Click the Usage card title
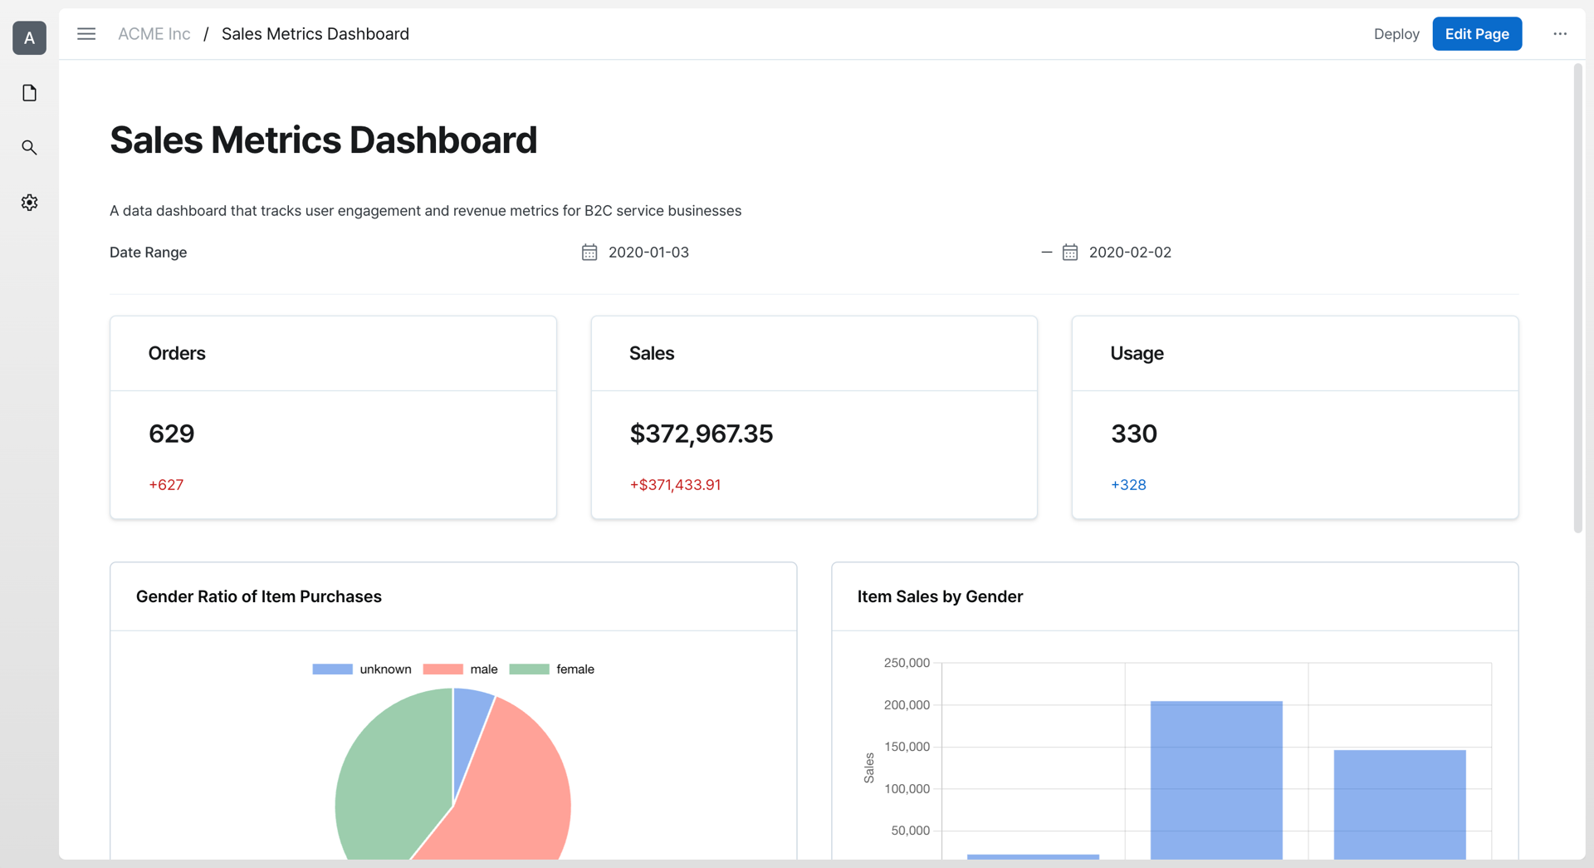 point(1137,353)
